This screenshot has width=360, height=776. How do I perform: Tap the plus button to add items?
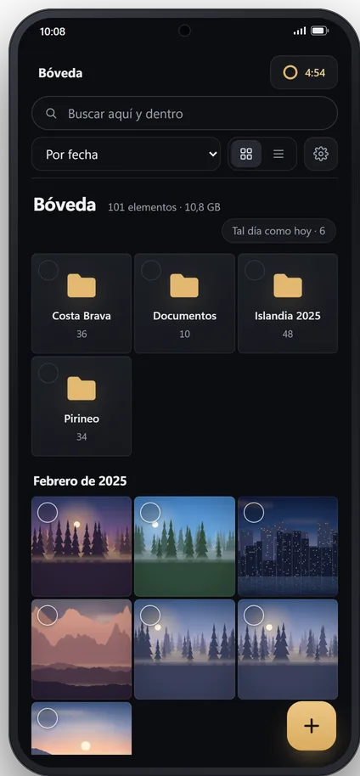pos(312,726)
